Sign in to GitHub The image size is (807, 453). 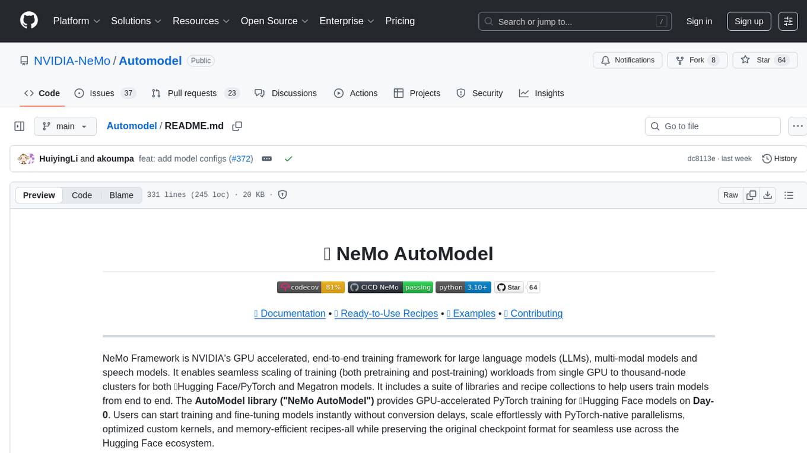click(x=699, y=21)
